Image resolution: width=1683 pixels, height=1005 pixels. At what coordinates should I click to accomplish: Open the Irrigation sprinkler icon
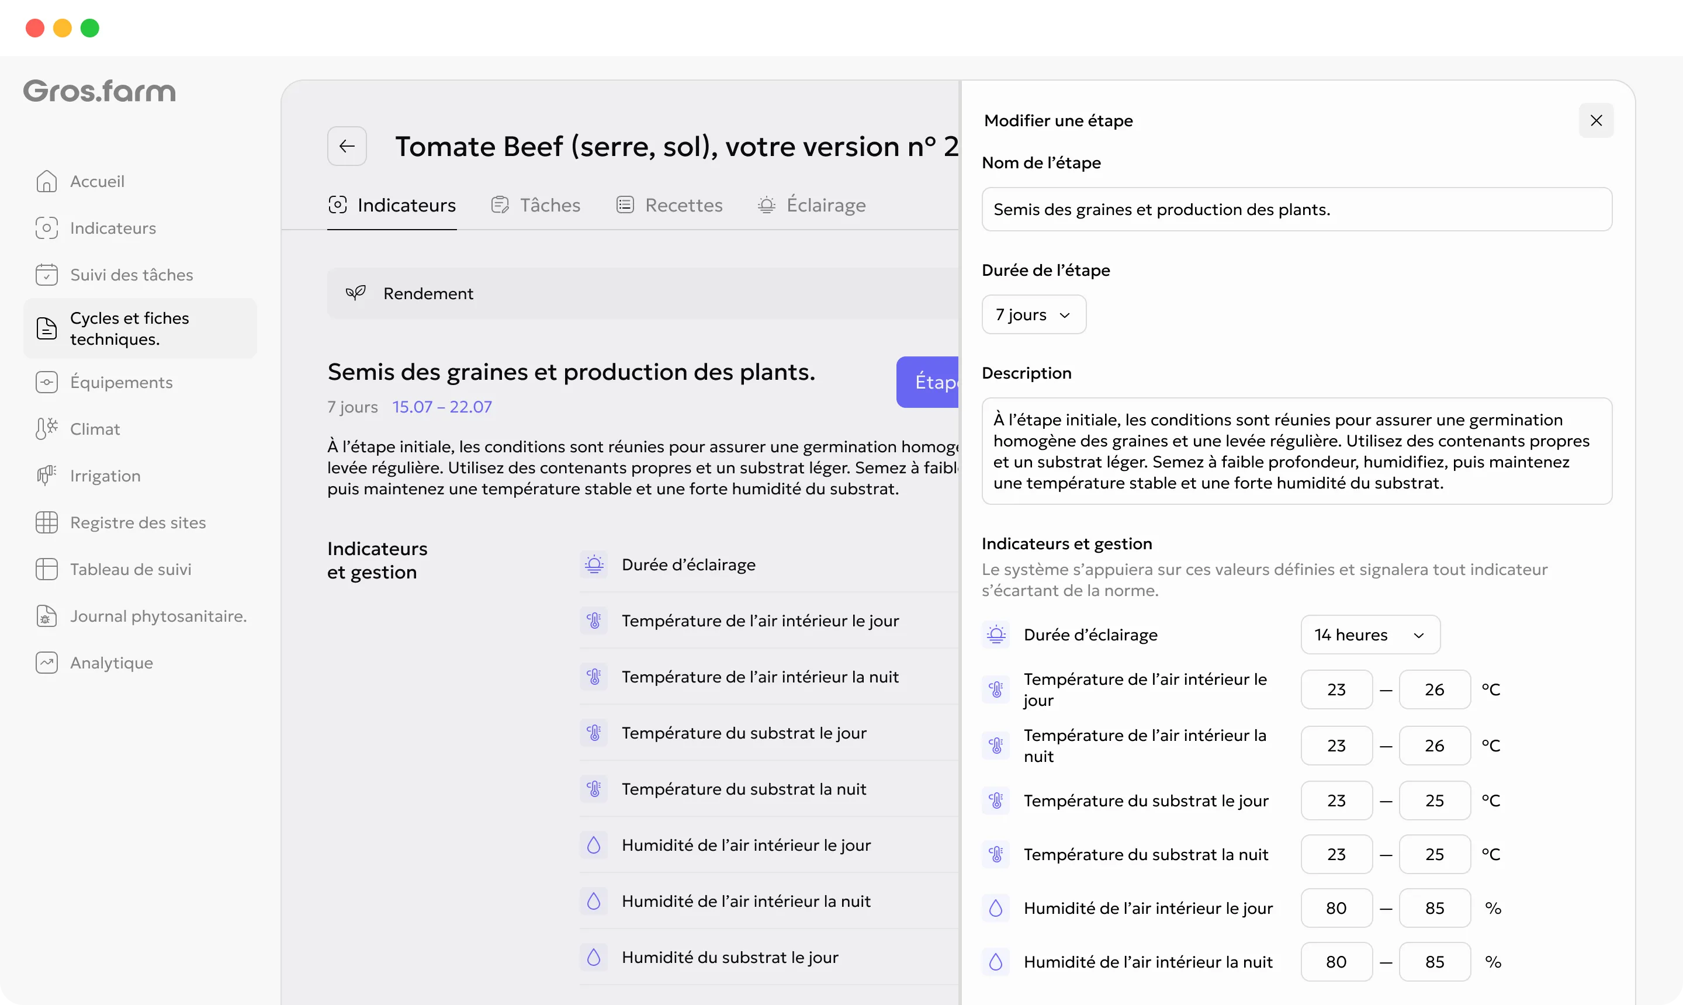pos(46,476)
